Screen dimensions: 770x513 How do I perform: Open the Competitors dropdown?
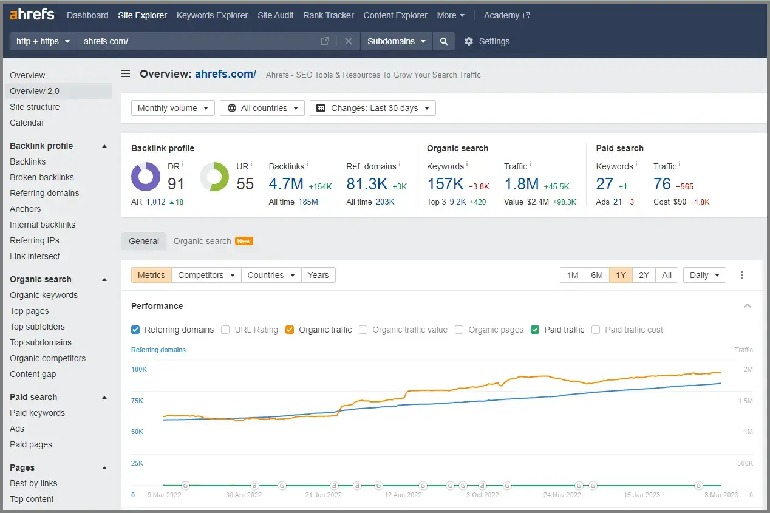click(x=206, y=275)
